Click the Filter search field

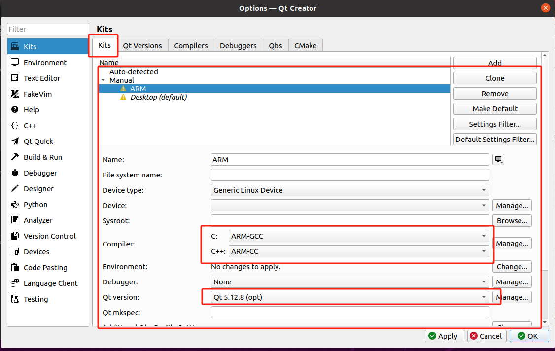tap(48, 29)
